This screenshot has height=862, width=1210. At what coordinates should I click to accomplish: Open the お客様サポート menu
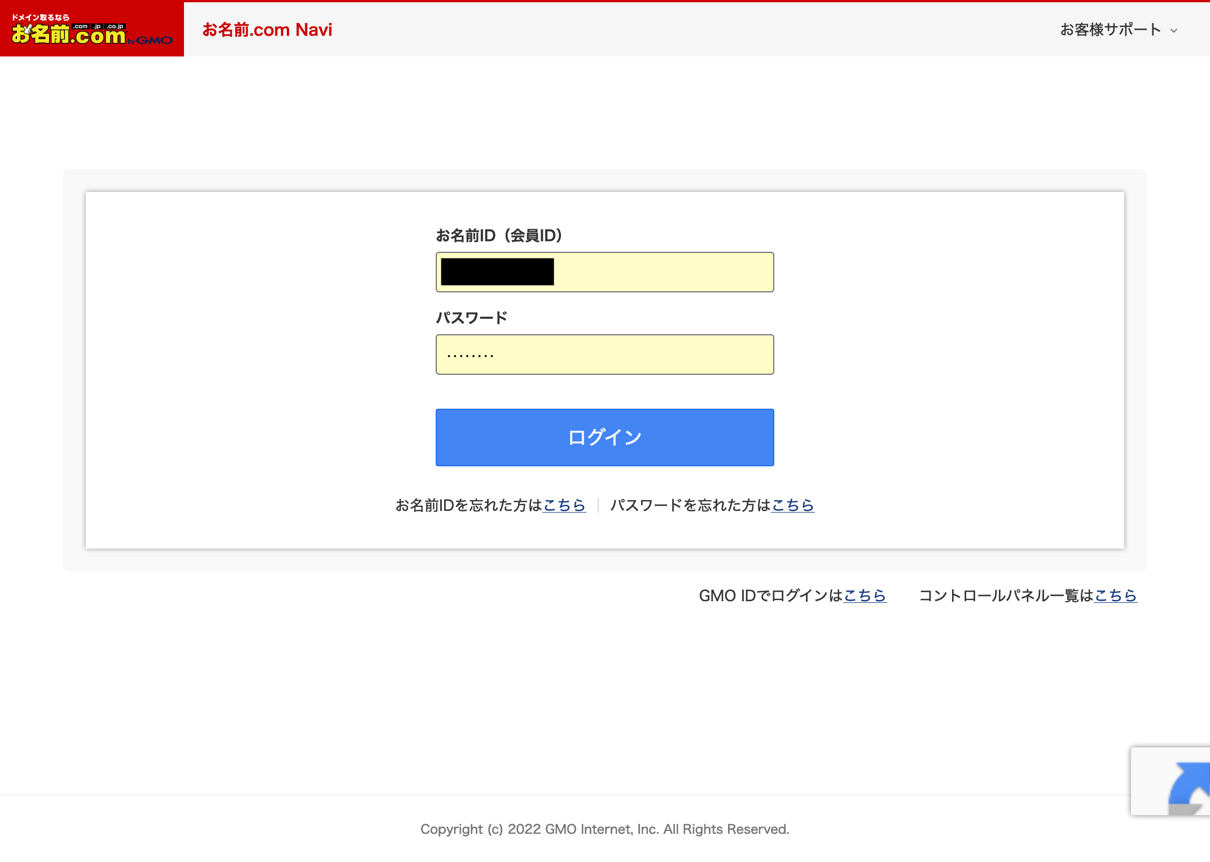(1110, 29)
